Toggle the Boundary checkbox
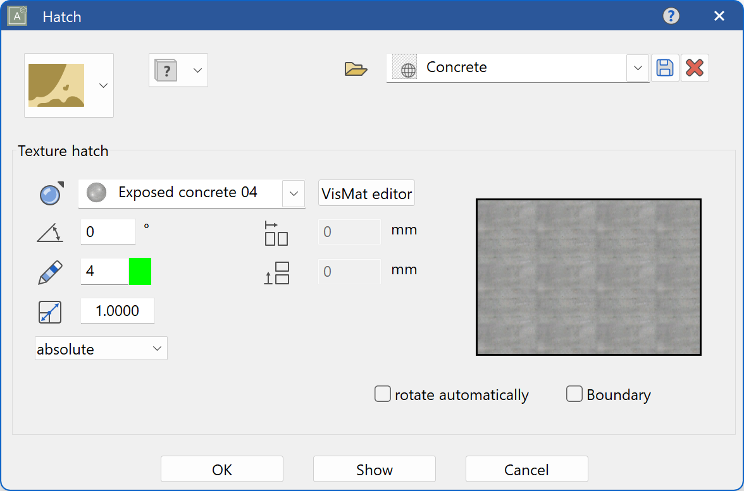Viewport: 744px width, 491px height. point(574,394)
